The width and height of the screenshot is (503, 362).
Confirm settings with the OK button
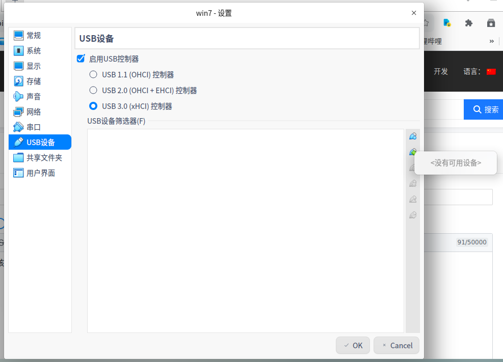tap(353, 345)
